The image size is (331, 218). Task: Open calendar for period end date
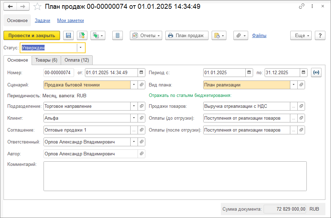click(x=303, y=72)
